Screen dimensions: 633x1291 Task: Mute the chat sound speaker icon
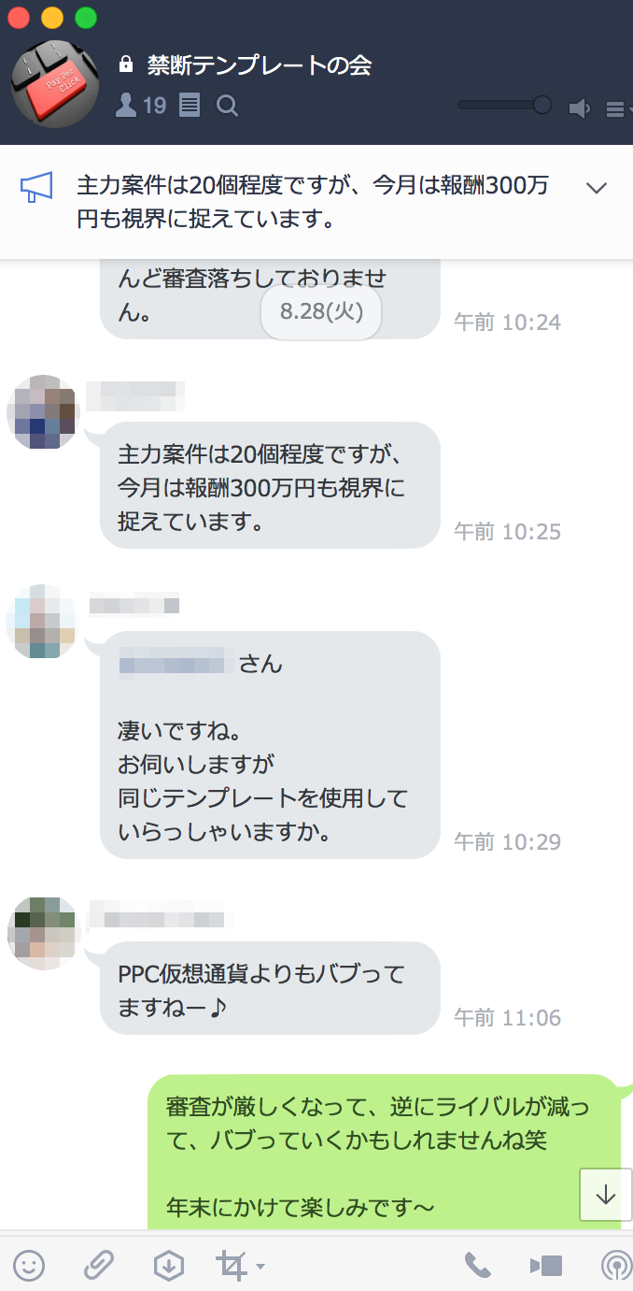[x=580, y=109]
